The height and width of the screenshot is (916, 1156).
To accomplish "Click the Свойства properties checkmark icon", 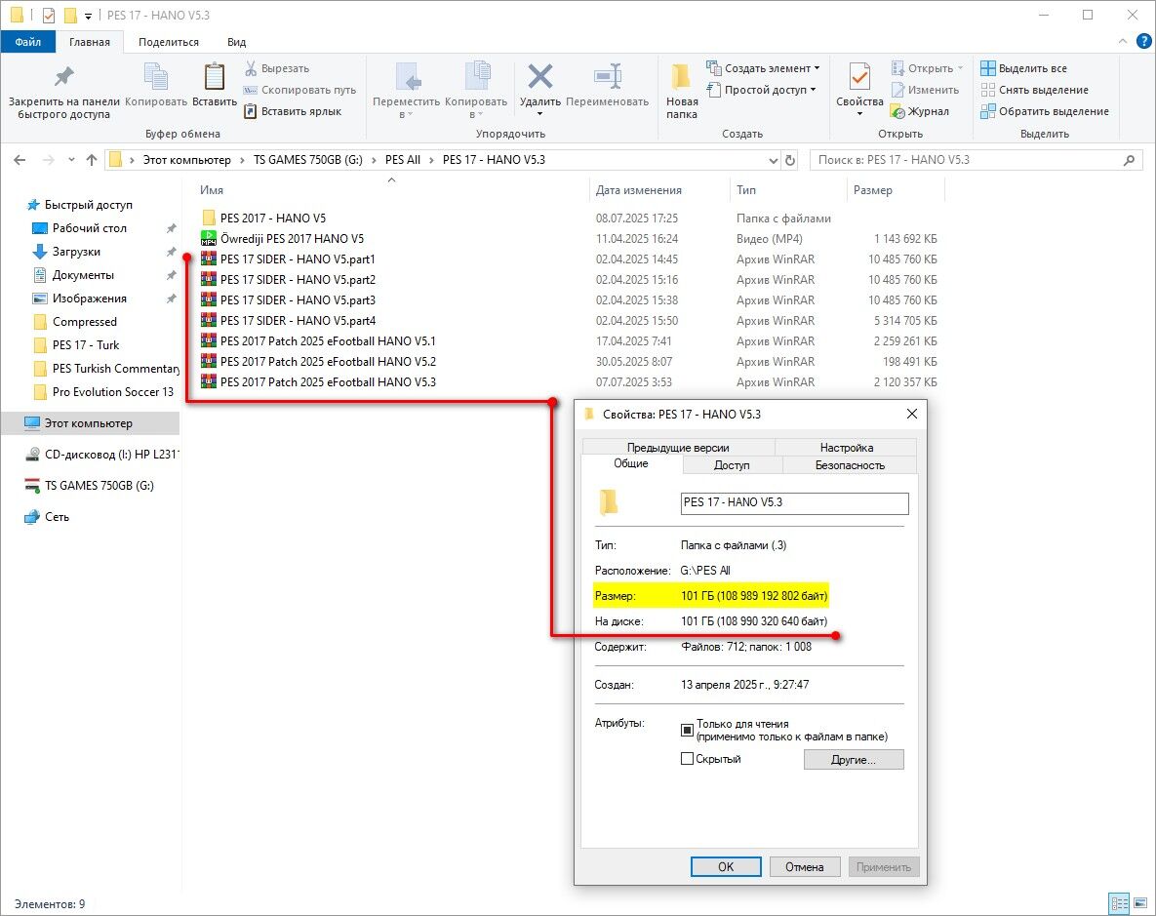I will tap(859, 76).
